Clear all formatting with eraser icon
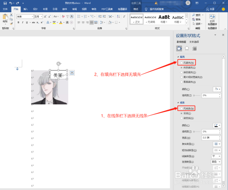 click(x=63, y=16)
